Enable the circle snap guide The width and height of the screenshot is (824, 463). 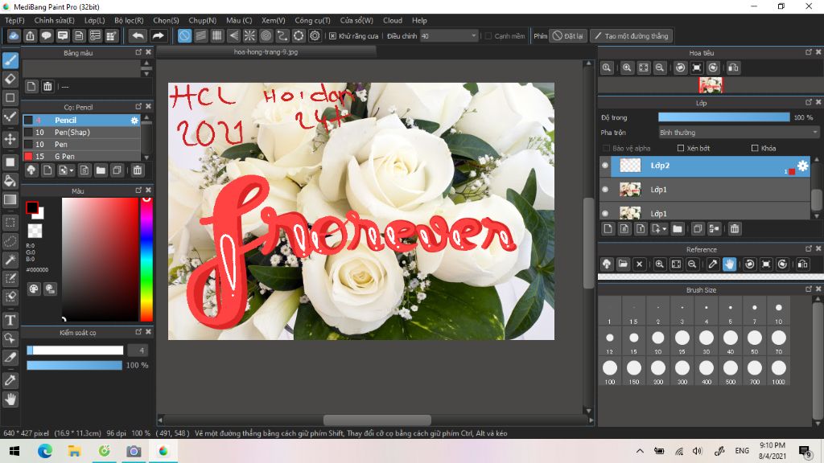point(266,35)
